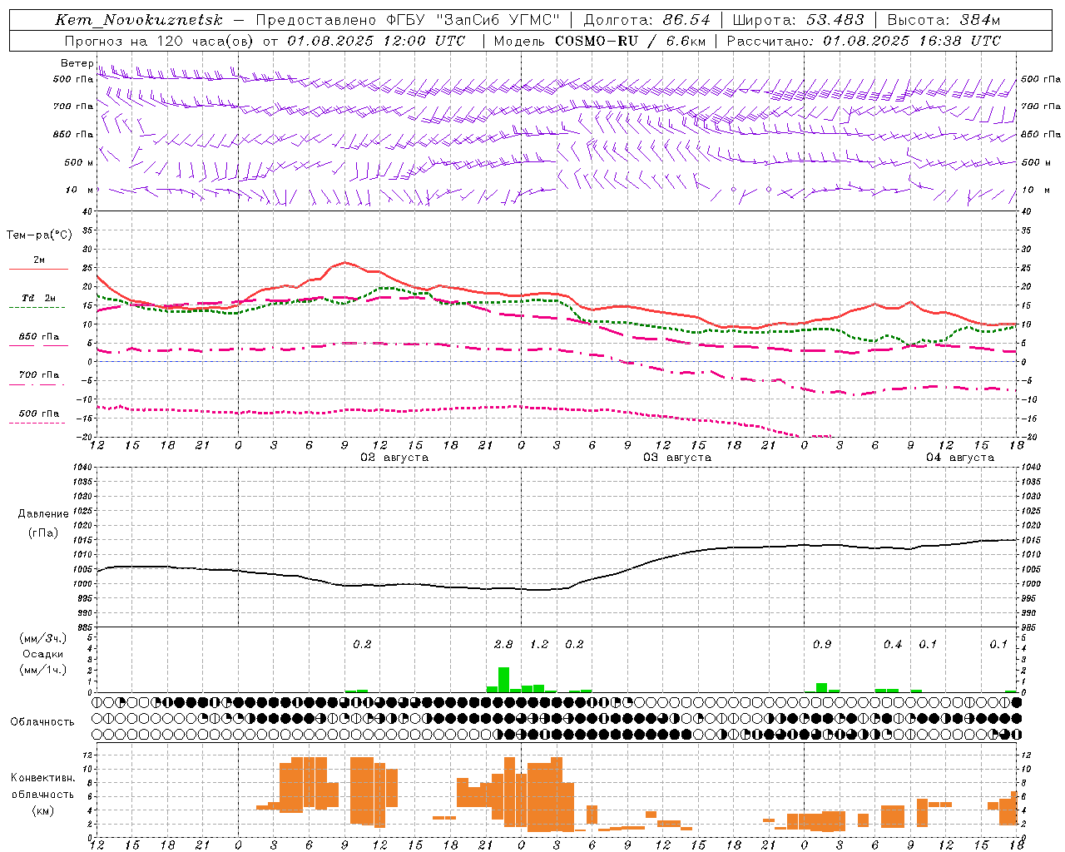The image size is (1065, 852).
Task: Click the '(мм/3ч.)' precipitation unit label
Action: [43, 639]
